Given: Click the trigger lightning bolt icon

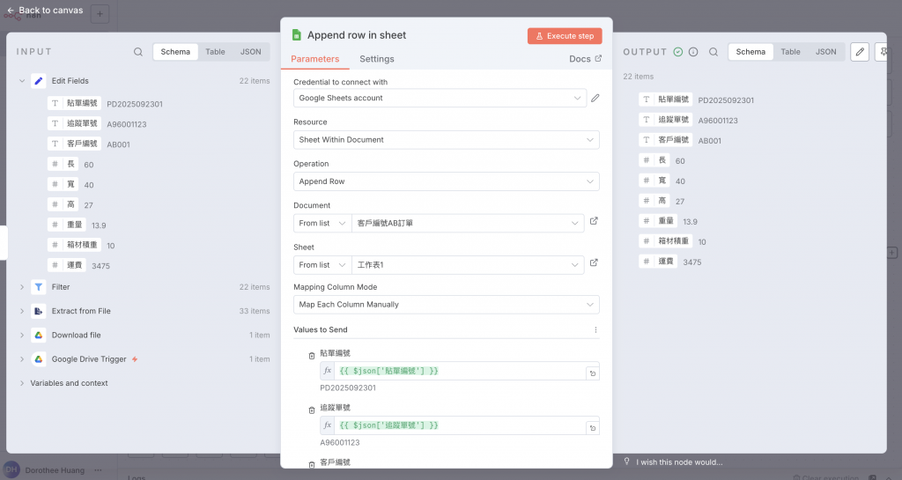Looking at the screenshot, I should [x=135, y=359].
